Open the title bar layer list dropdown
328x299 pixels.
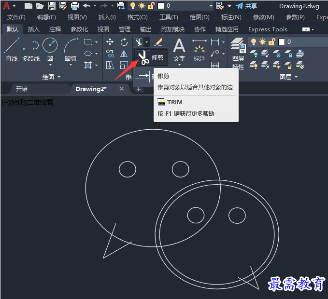click(x=211, y=6)
